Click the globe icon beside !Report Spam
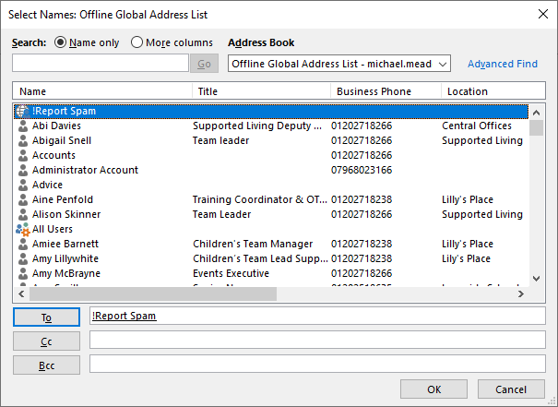Viewport: 558px width, 407px height. coord(23,111)
